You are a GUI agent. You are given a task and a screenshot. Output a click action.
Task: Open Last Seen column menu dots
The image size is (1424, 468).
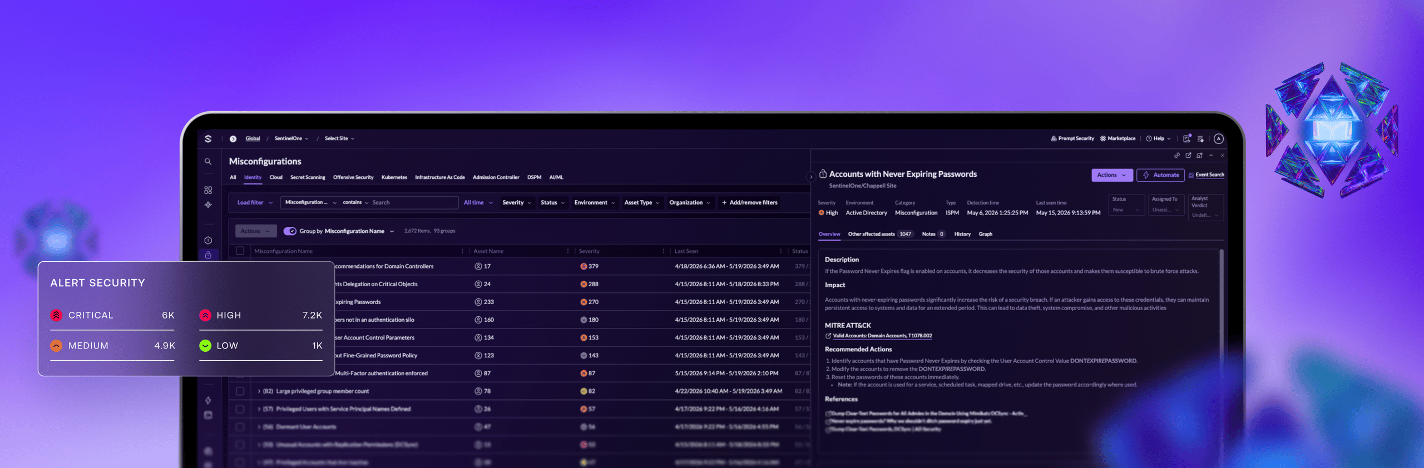(x=781, y=251)
